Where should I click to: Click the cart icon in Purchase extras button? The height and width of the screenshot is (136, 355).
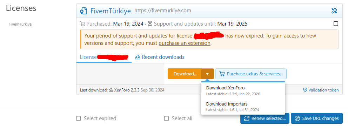point(222,74)
